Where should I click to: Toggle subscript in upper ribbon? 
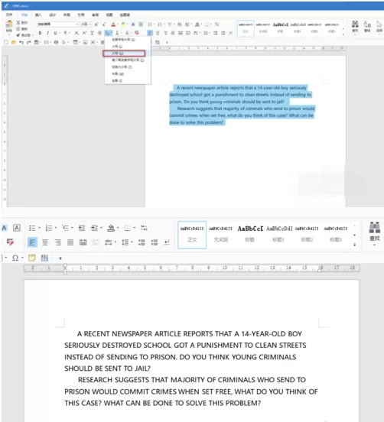point(76,33)
